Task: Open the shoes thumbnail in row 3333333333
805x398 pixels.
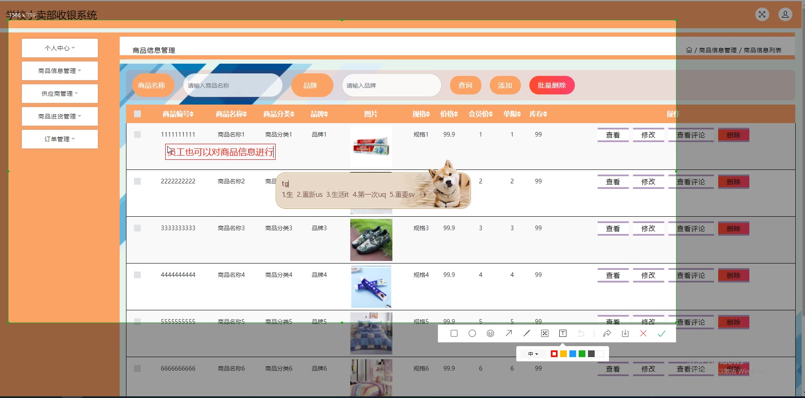Action: pos(371,240)
